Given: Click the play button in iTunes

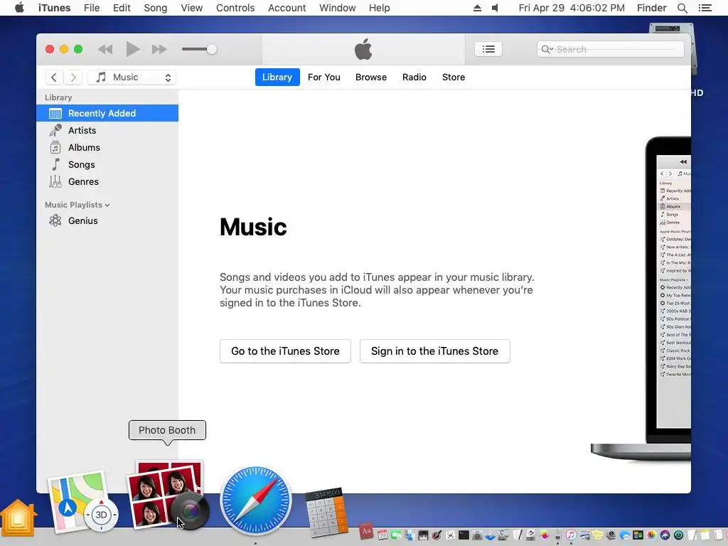Looking at the screenshot, I should coord(132,49).
